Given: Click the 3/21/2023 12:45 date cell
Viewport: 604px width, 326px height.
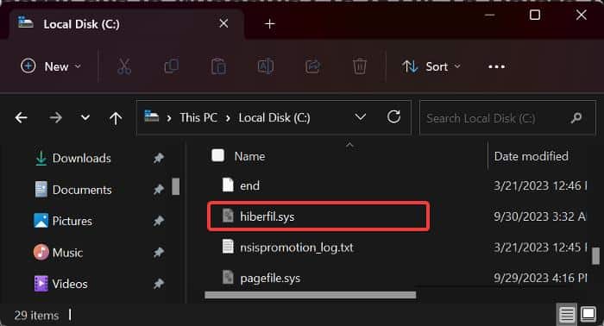Looking at the screenshot, I should [x=540, y=248].
